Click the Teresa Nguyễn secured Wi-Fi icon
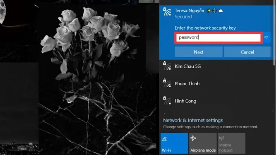Image resolution: width=276 pixels, height=155 pixels. click(167, 12)
